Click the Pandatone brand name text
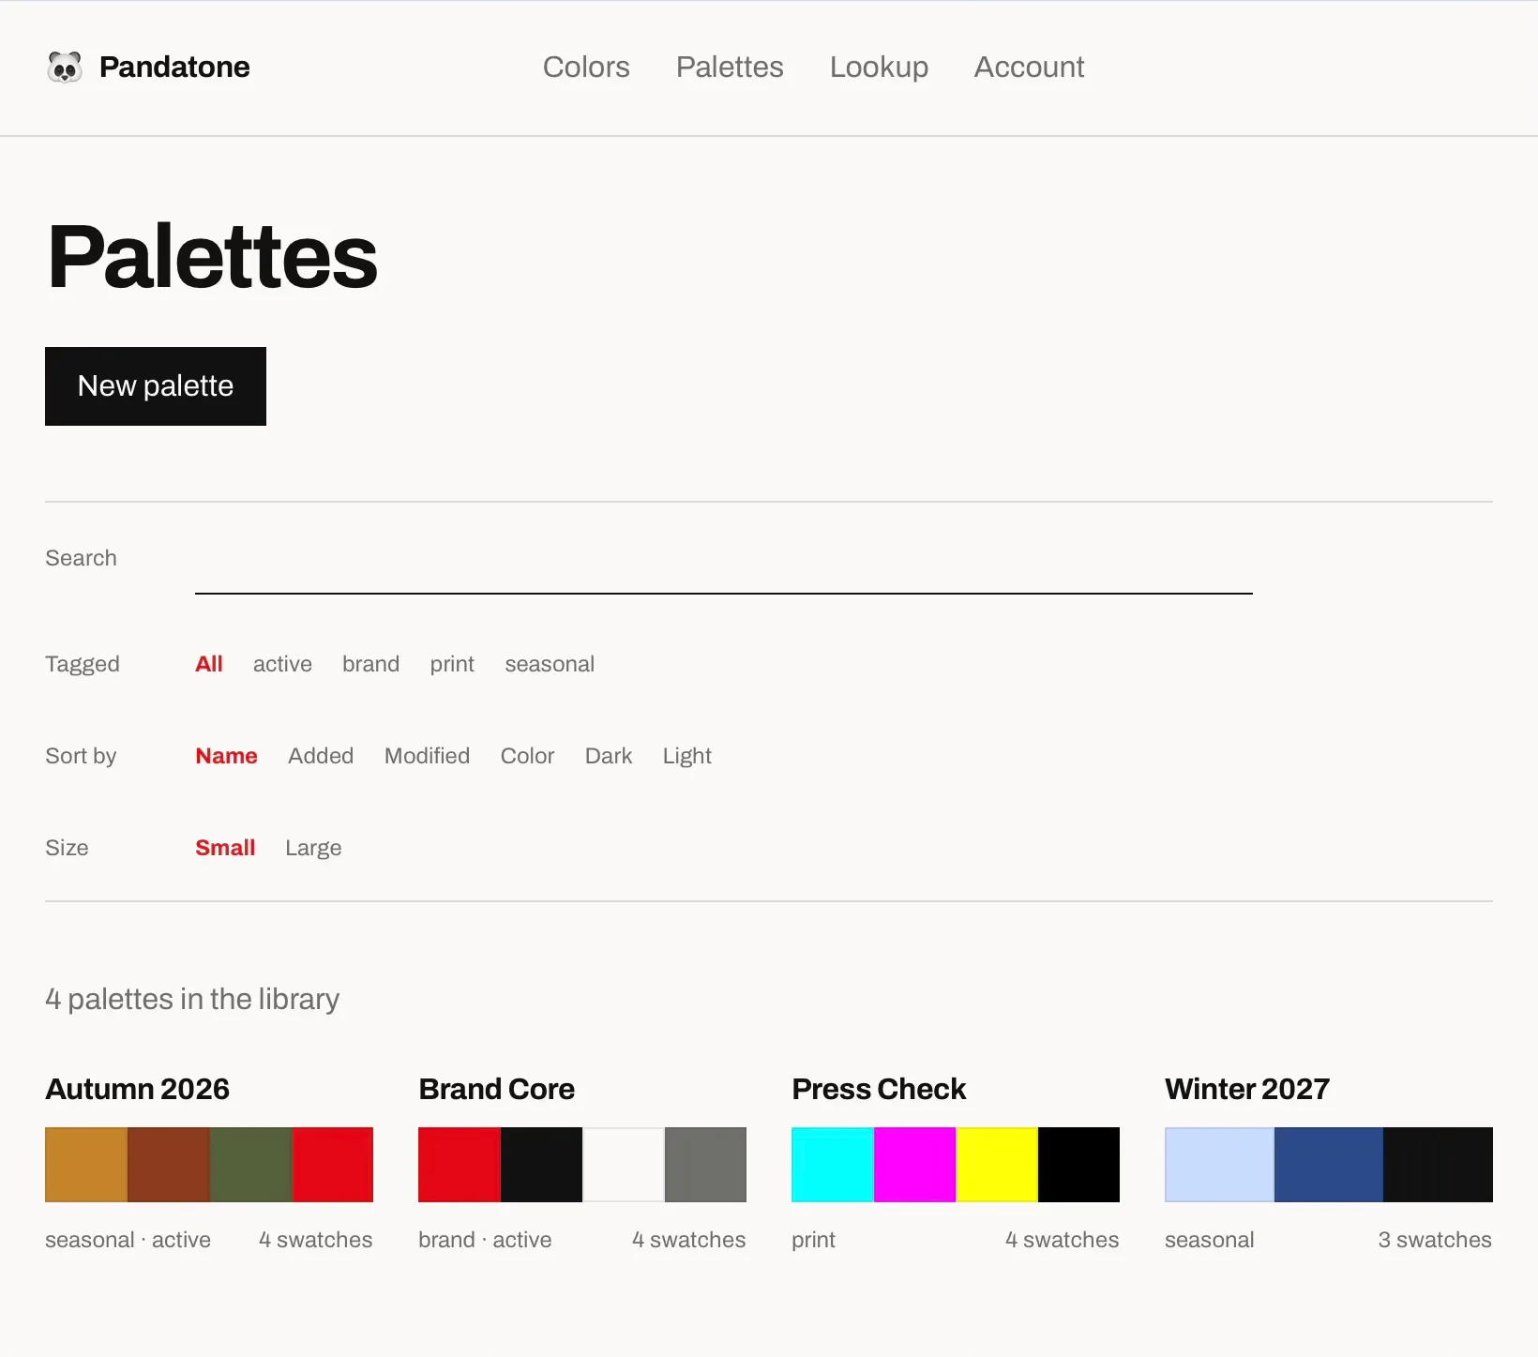Screen dimensions: 1538x1357 (174, 68)
